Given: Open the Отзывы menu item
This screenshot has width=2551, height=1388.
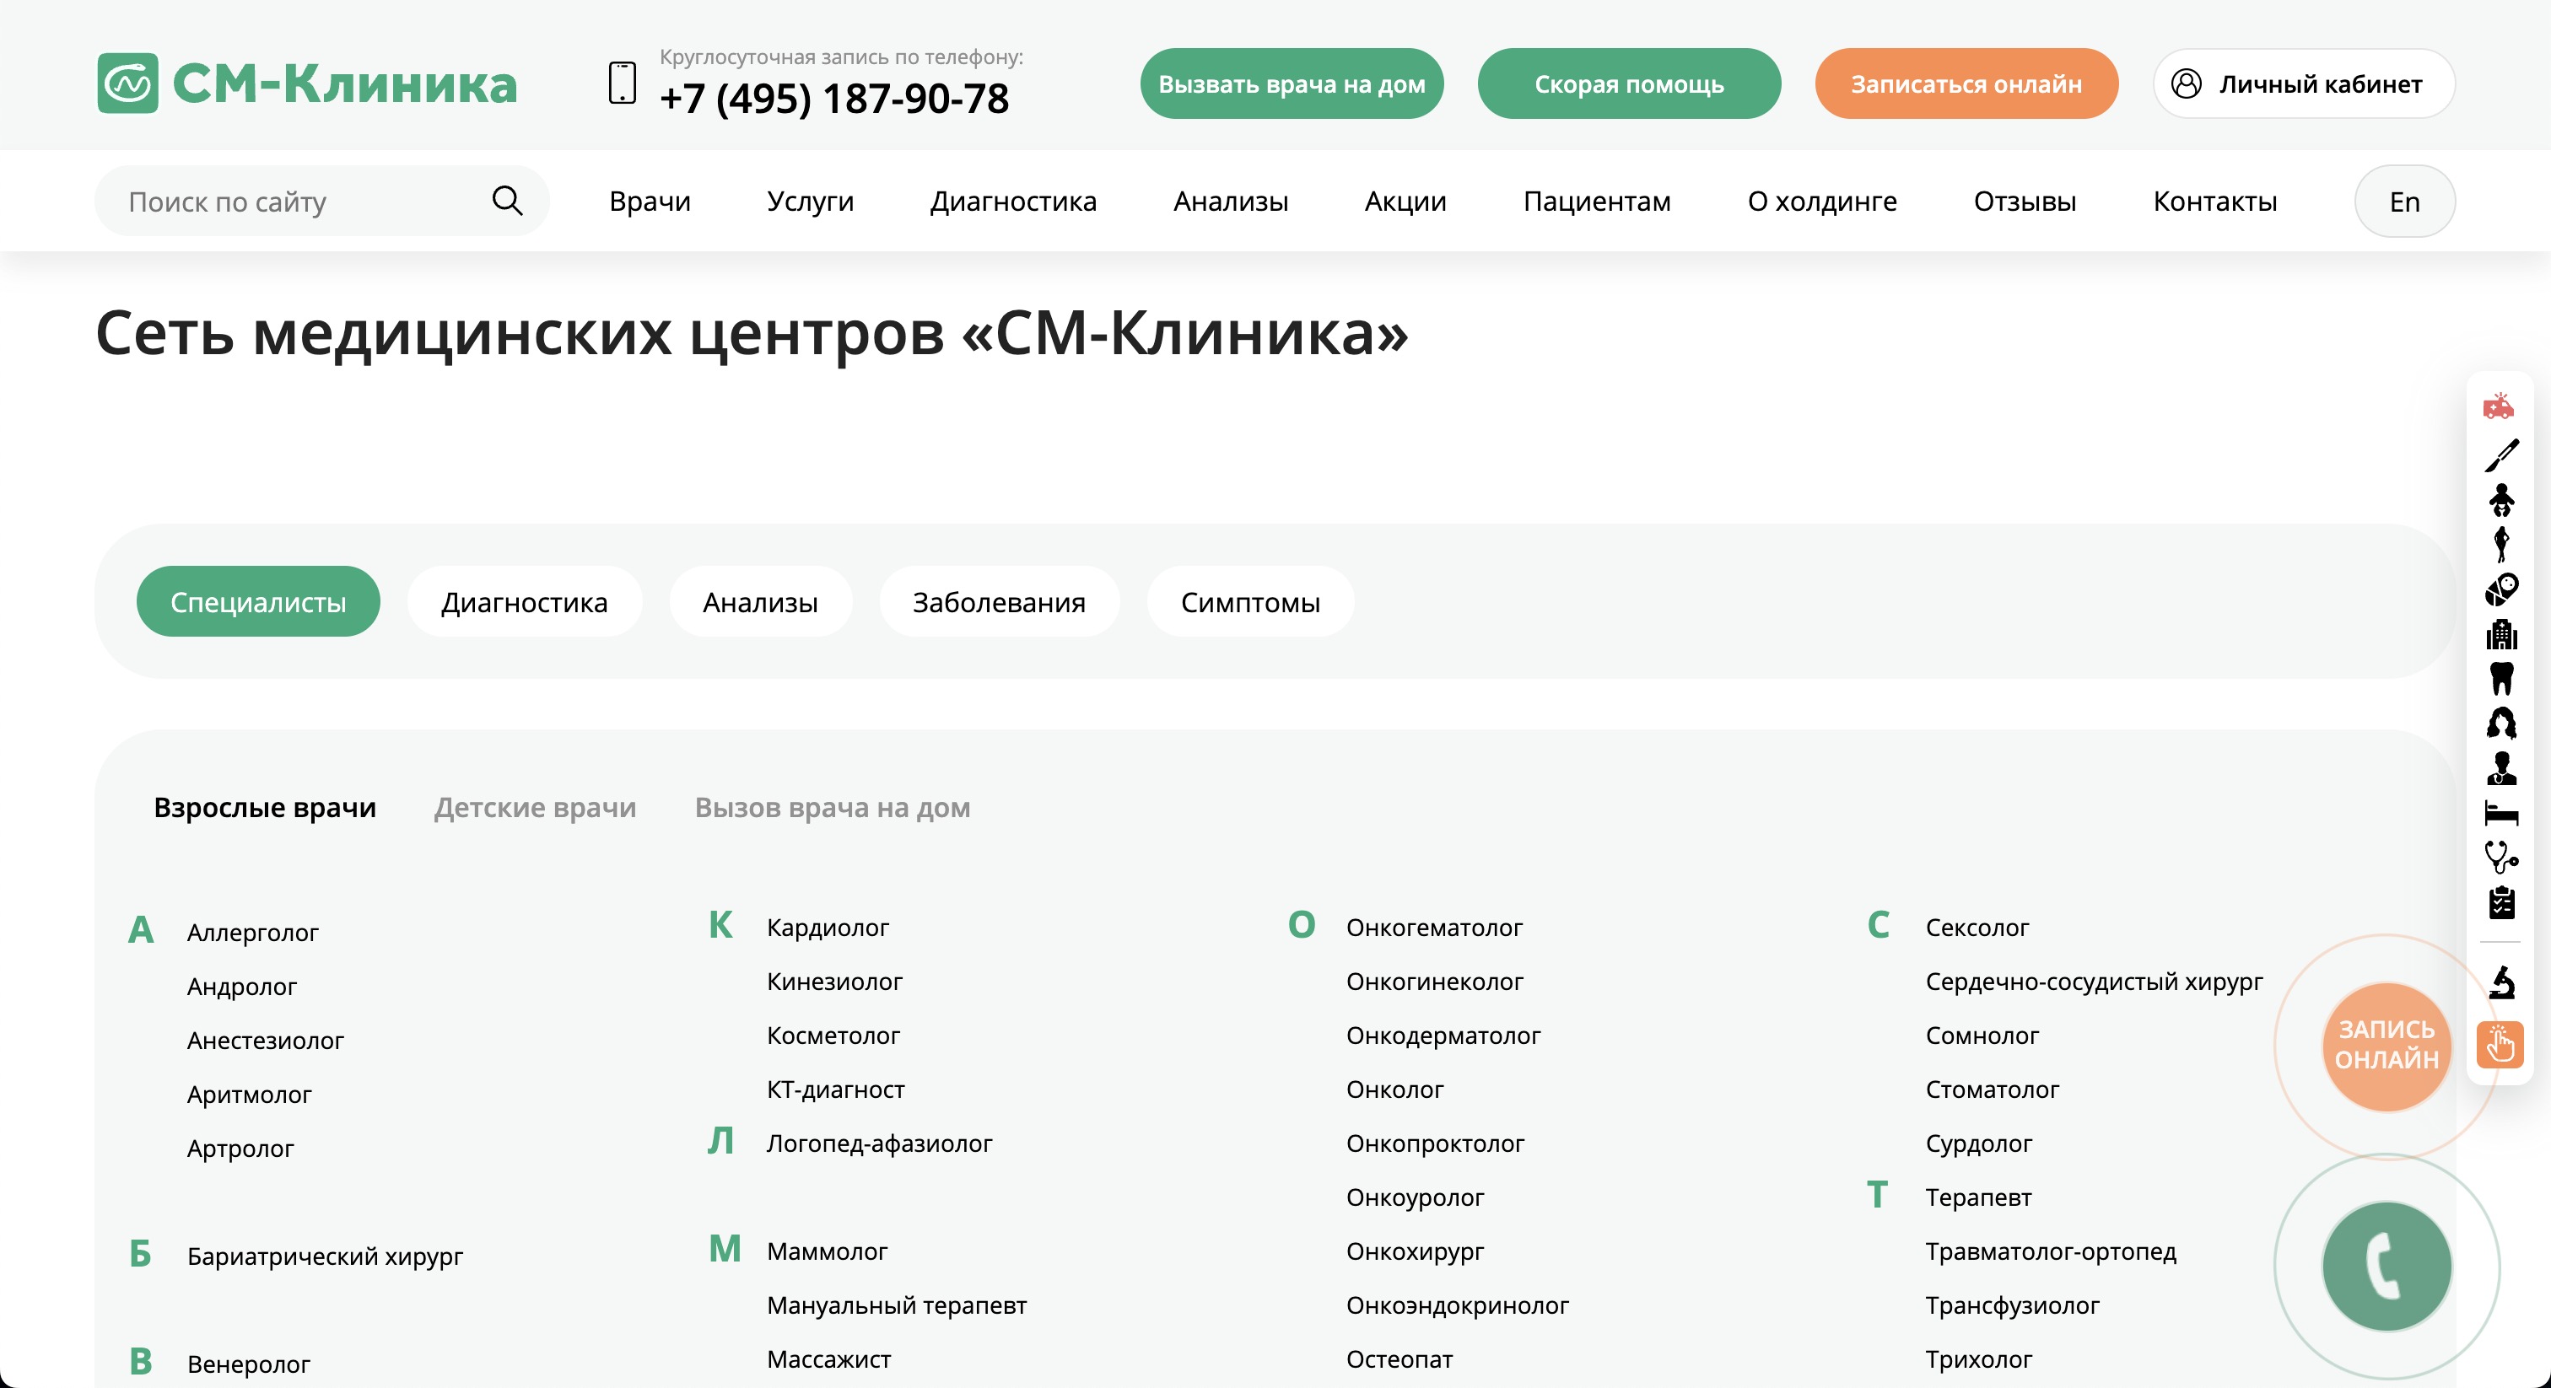Looking at the screenshot, I should [2025, 201].
